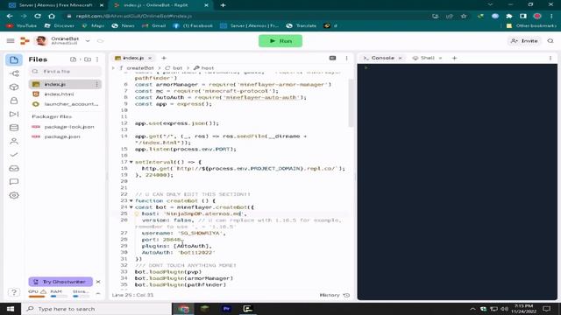Image resolution: width=561 pixels, height=315 pixels.
Task: Create new file icon in Files panel
Action: tap(74, 59)
